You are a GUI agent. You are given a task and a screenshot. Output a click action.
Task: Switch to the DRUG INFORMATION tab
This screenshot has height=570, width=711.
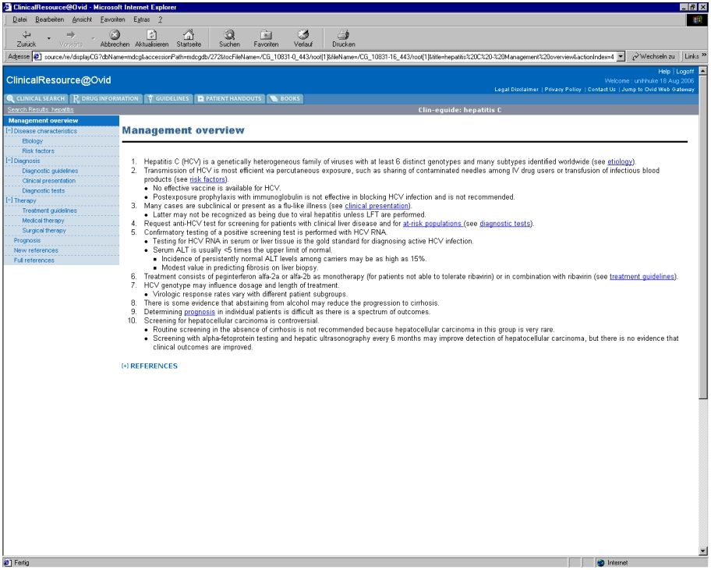click(x=106, y=99)
